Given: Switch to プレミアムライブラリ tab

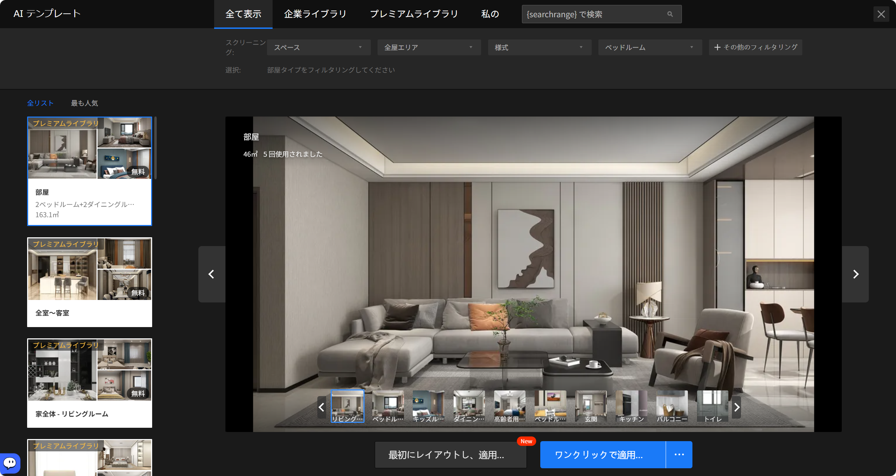Looking at the screenshot, I should 414,14.
